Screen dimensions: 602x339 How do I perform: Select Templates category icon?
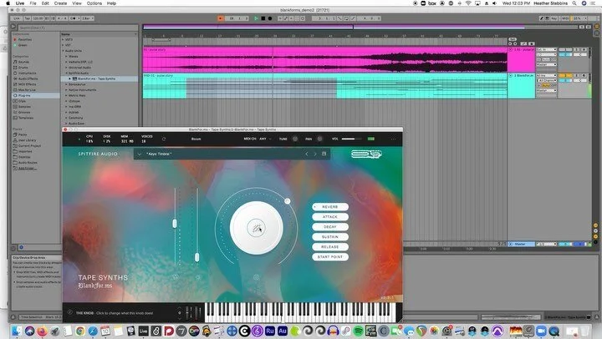pos(15,118)
